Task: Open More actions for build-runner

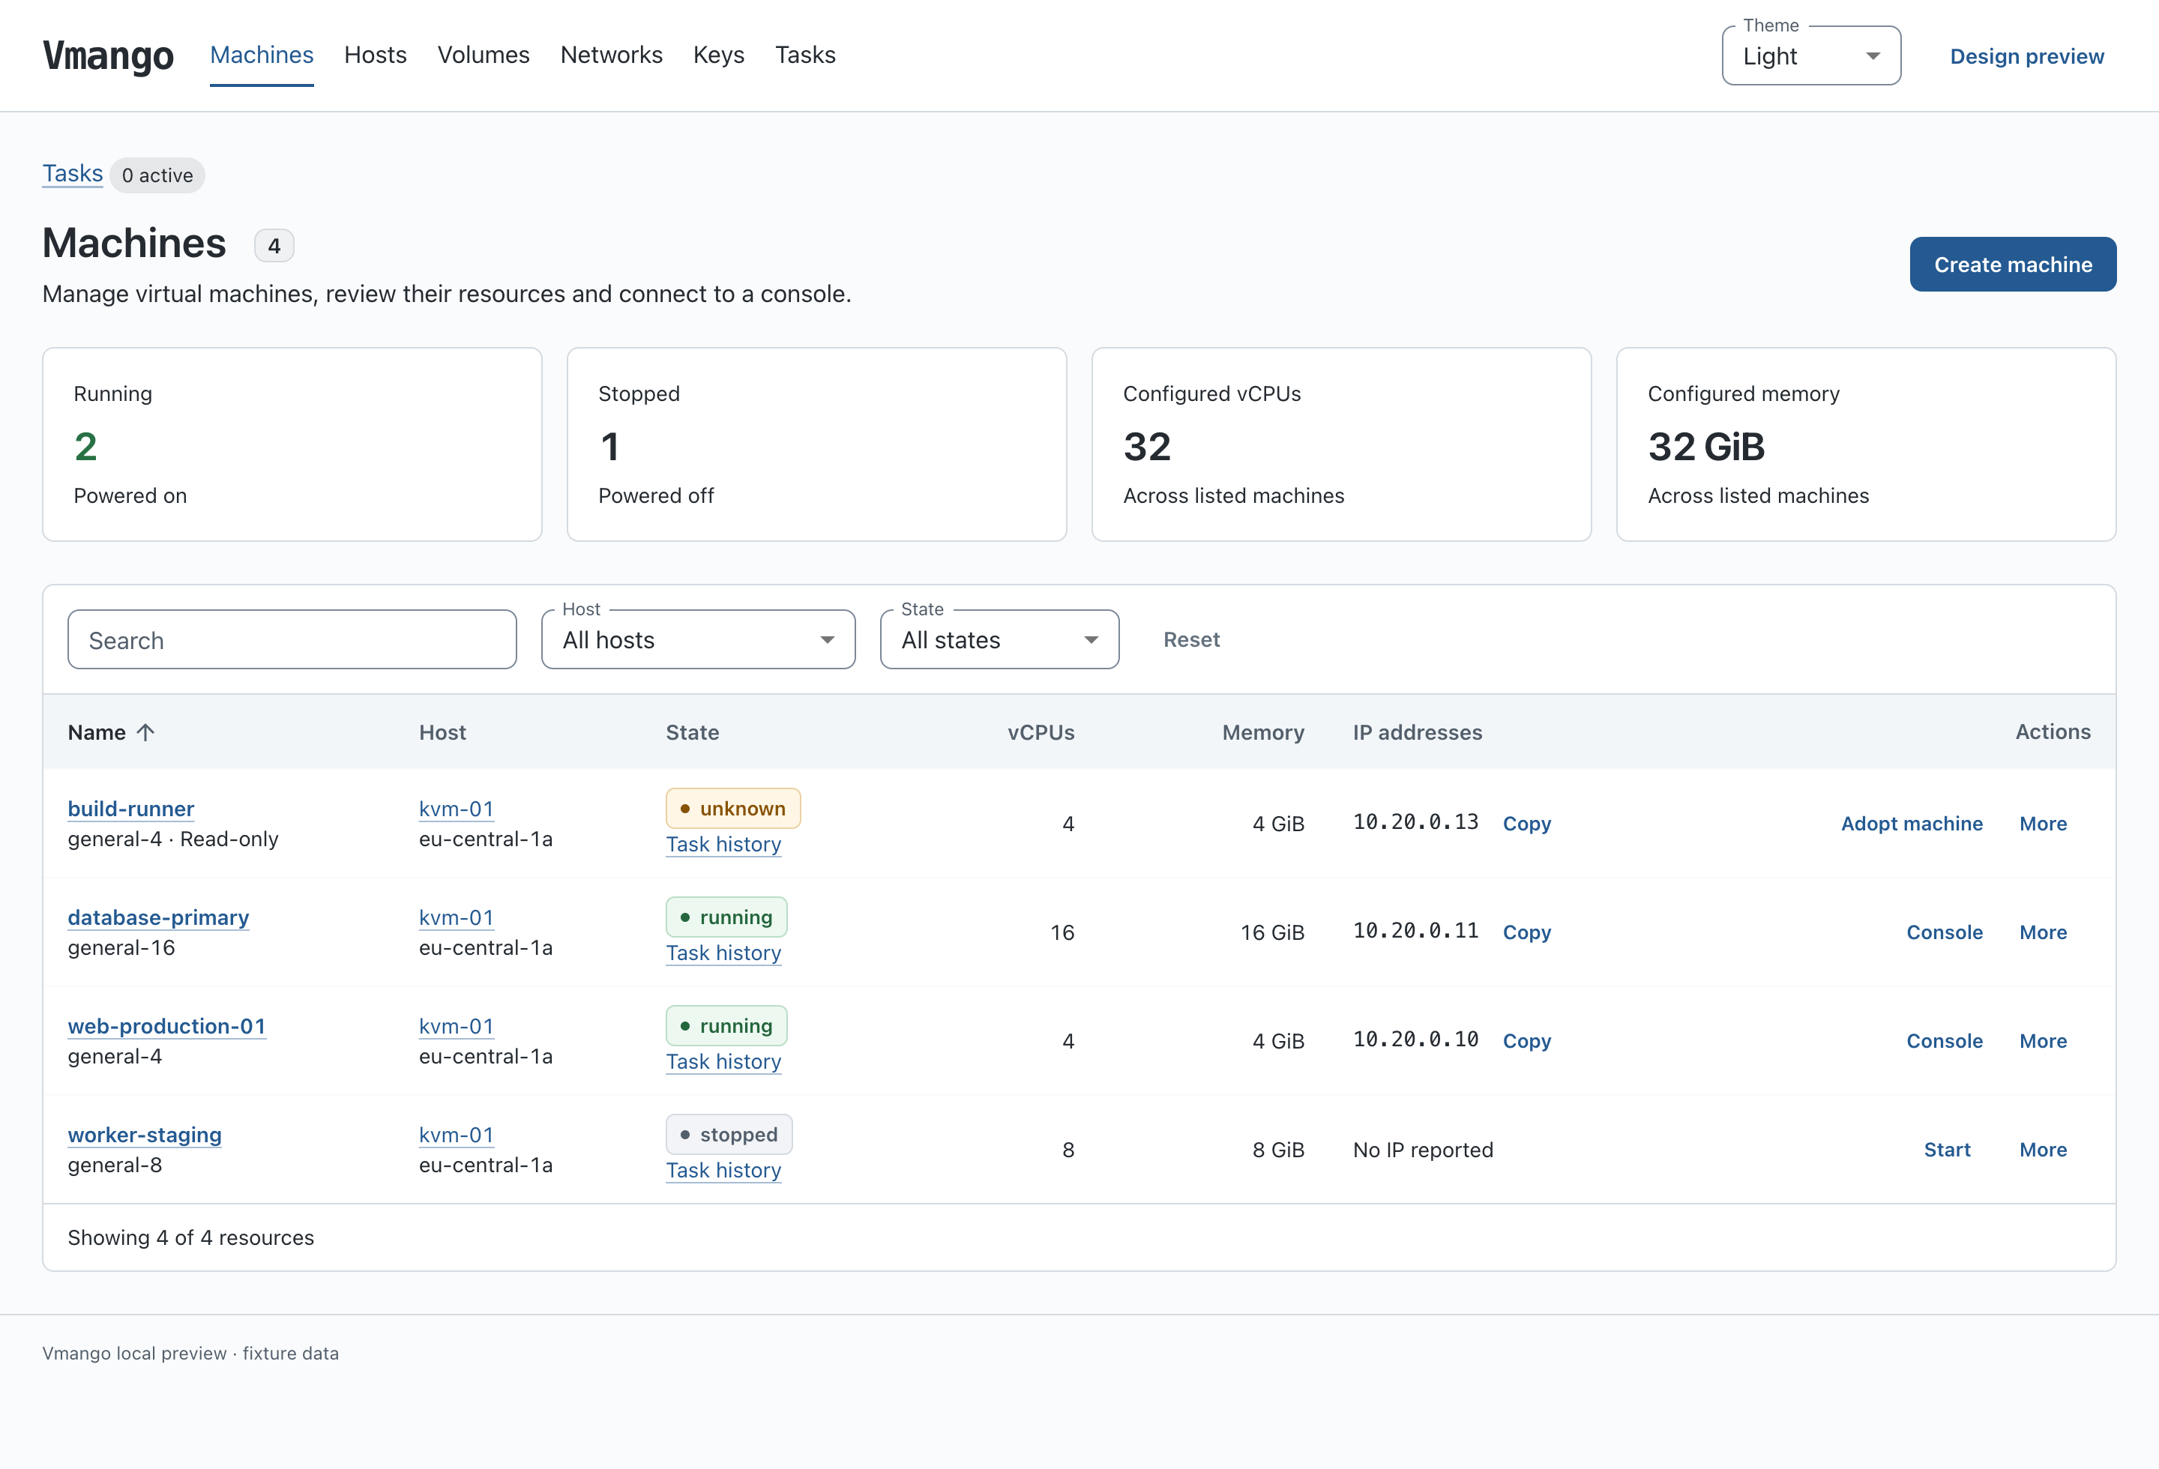Action: point(2043,824)
